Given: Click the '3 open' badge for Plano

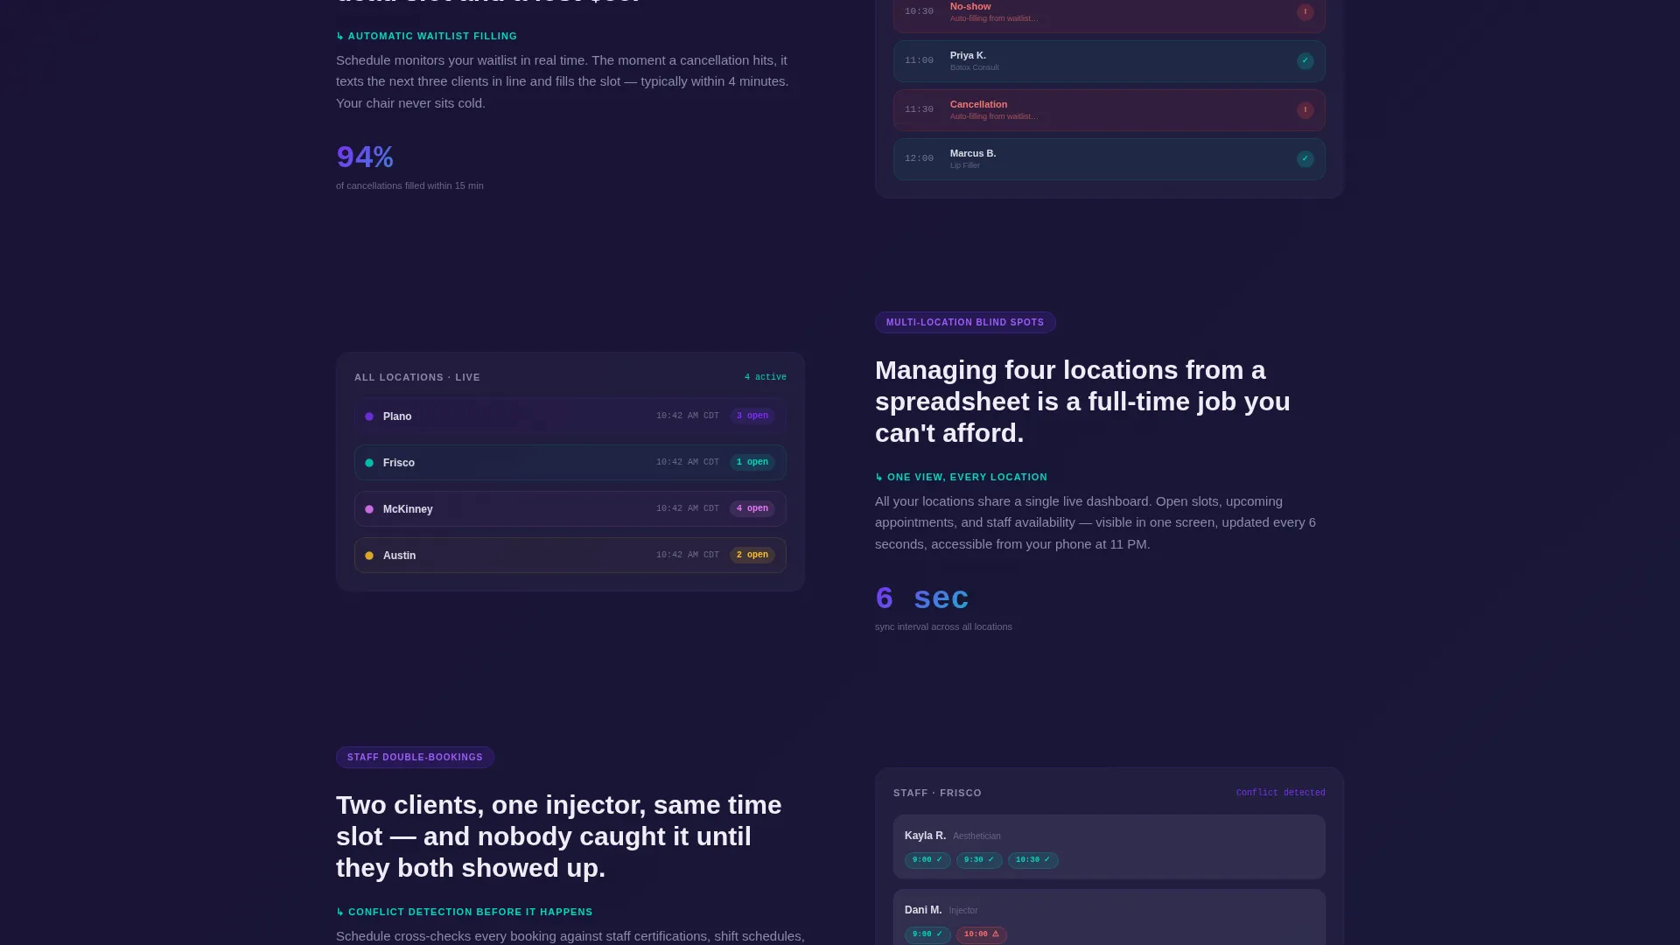Looking at the screenshot, I should (x=752, y=416).
